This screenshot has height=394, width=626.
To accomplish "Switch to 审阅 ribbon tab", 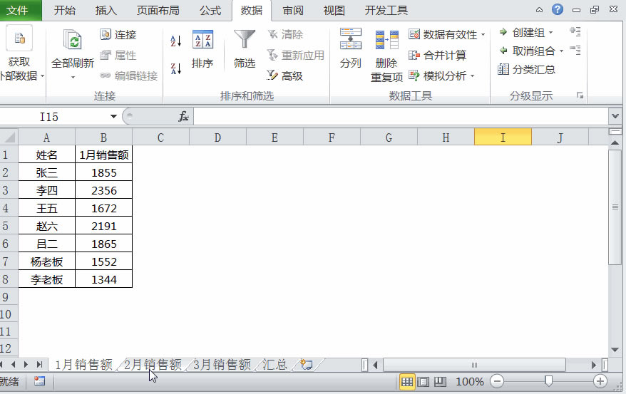I will pyautogui.click(x=293, y=10).
